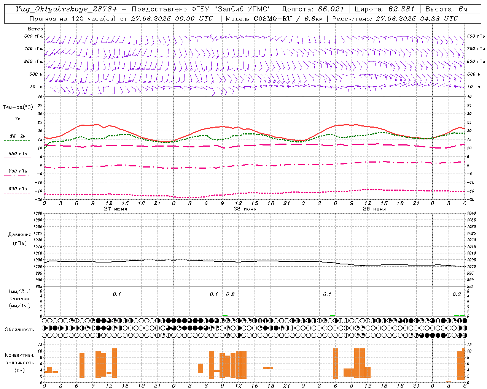Click the (км) unit label
The image size is (487, 389).
[20, 370]
